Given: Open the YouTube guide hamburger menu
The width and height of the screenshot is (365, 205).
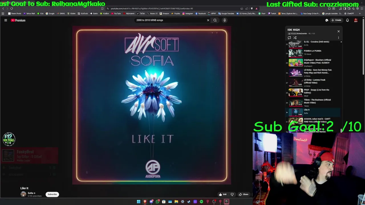Looking at the screenshot, I should [5, 20].
